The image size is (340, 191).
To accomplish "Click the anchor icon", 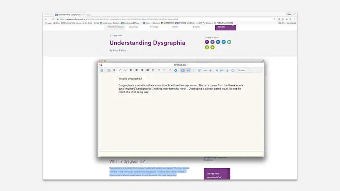I will tap(227, 70).
